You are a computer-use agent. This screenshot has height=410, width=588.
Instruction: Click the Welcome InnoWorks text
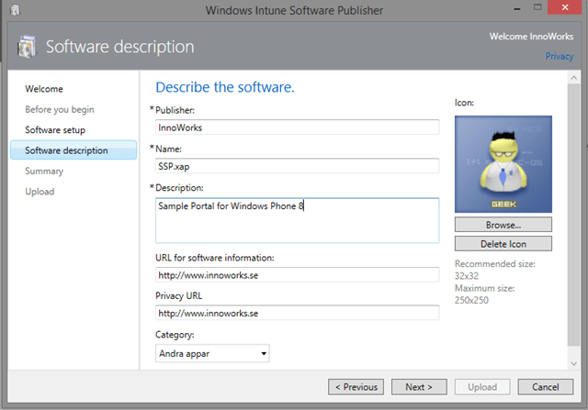[531, 37]
